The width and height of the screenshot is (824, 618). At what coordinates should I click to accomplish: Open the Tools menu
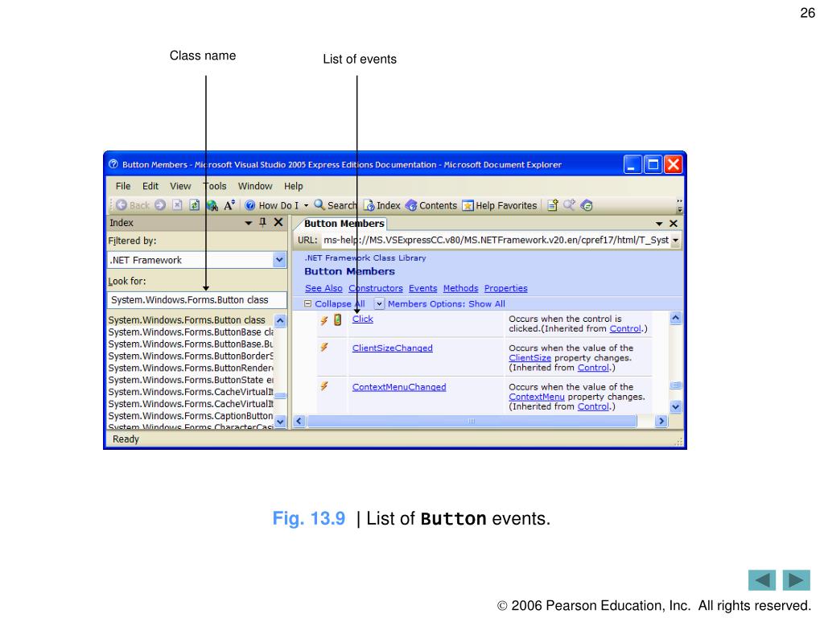(x=215, y=186)
